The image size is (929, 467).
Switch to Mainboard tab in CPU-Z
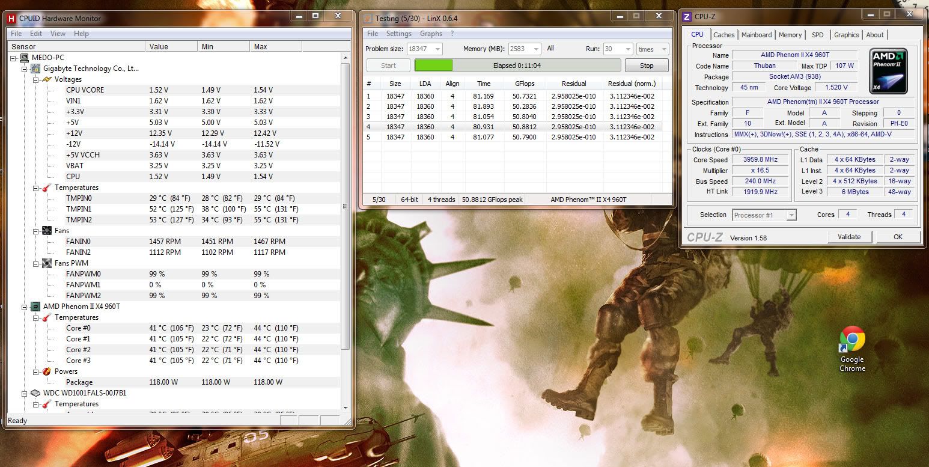pyautogui.click(x=757, y=35)
